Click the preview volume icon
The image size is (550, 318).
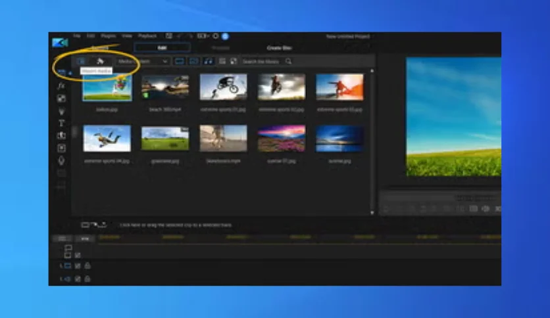[x=486, y=209]
